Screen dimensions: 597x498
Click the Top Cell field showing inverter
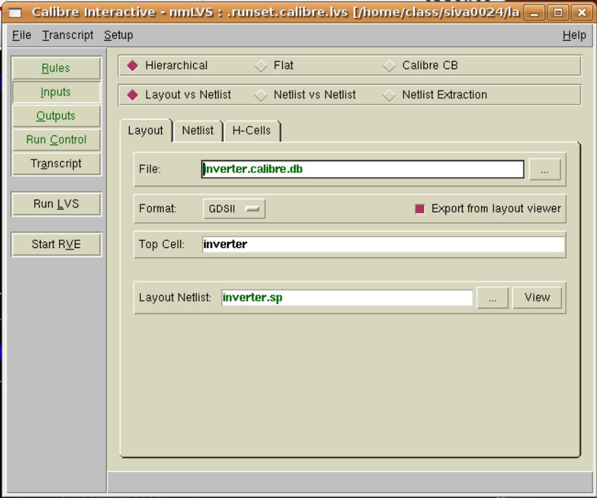click(383, 244)
